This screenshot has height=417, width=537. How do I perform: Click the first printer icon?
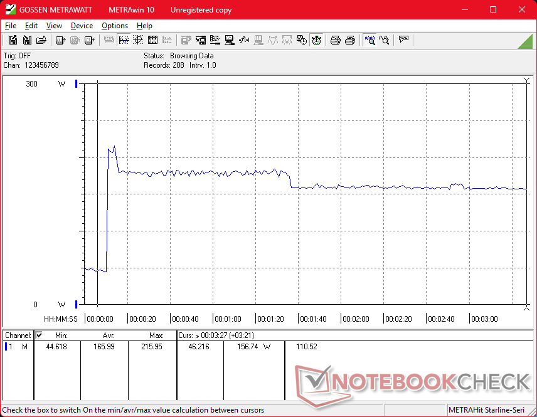point(336,40)
